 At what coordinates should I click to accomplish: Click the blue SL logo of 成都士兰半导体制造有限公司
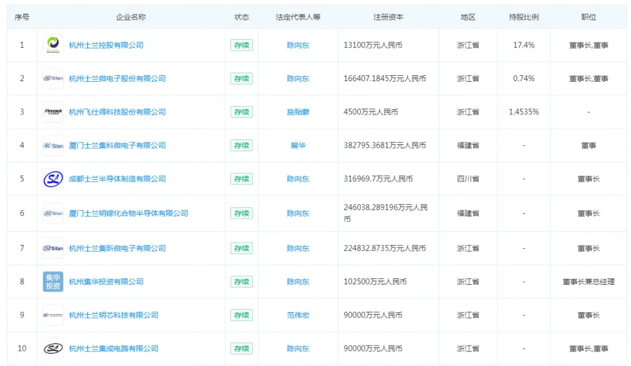tap(53, 179)
